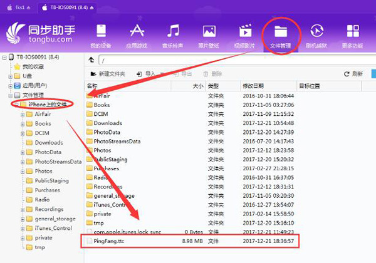Click 刷新 refresh button

[353, 74]
